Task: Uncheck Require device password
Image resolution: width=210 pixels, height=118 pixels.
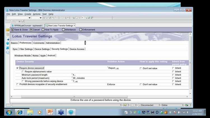Action: pyautogui.click(x=18, y=68)
